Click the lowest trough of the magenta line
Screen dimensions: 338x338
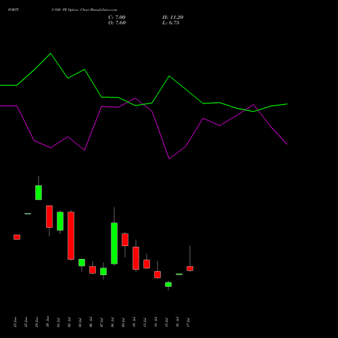pos(169,159)
